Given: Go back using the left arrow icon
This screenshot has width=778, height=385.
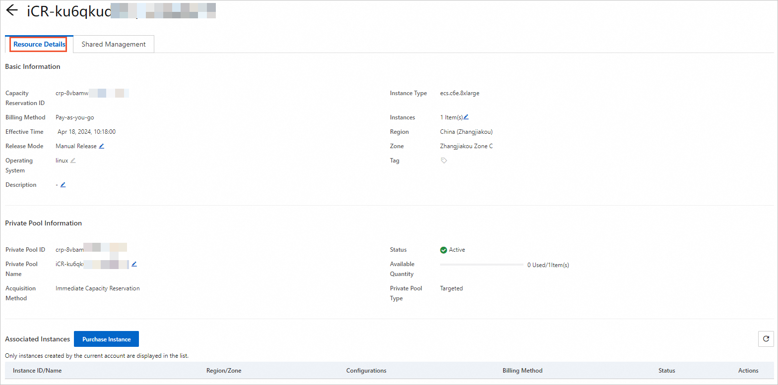Looking at the screenshot, I should 11,10.
